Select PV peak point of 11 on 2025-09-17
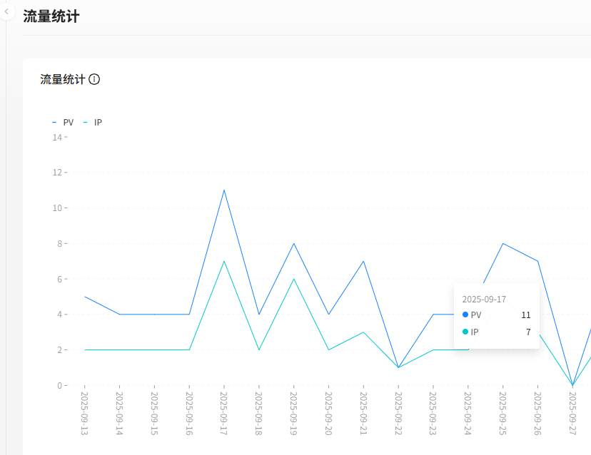Screen dimensions: 591x455 click(224, 190)
